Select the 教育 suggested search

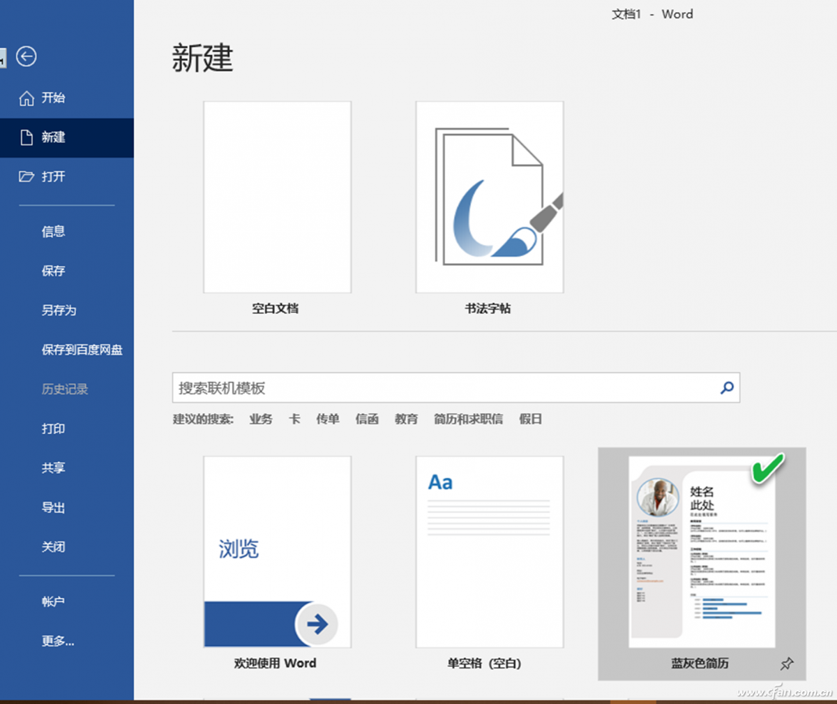pyautogui.click(x=407, y=419)
